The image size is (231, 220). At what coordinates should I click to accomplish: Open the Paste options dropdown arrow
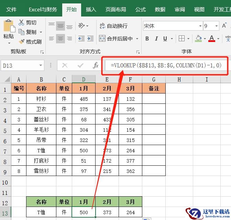tap(9, 43)
